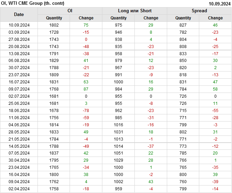
Task: Select the 21.05.2024 date cell
Action: tap(19, 139)
